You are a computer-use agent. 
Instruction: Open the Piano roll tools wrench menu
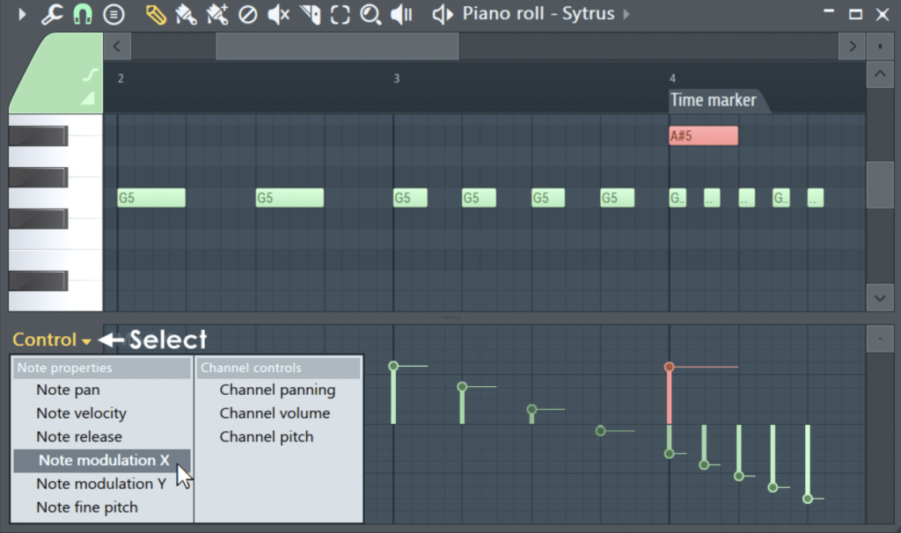pos(52,14)
